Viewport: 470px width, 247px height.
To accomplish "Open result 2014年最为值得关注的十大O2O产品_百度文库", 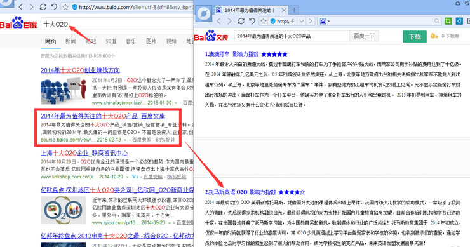I will (x=103, y=116).
